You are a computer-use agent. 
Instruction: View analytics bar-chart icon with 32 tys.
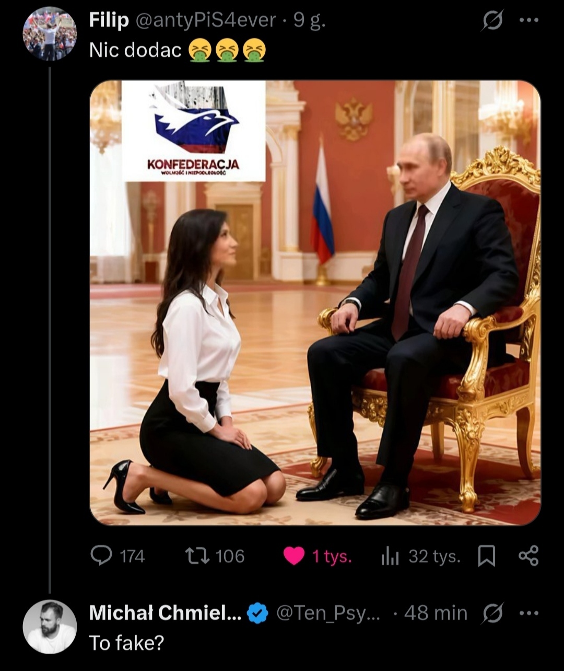[x=390, y=557]
